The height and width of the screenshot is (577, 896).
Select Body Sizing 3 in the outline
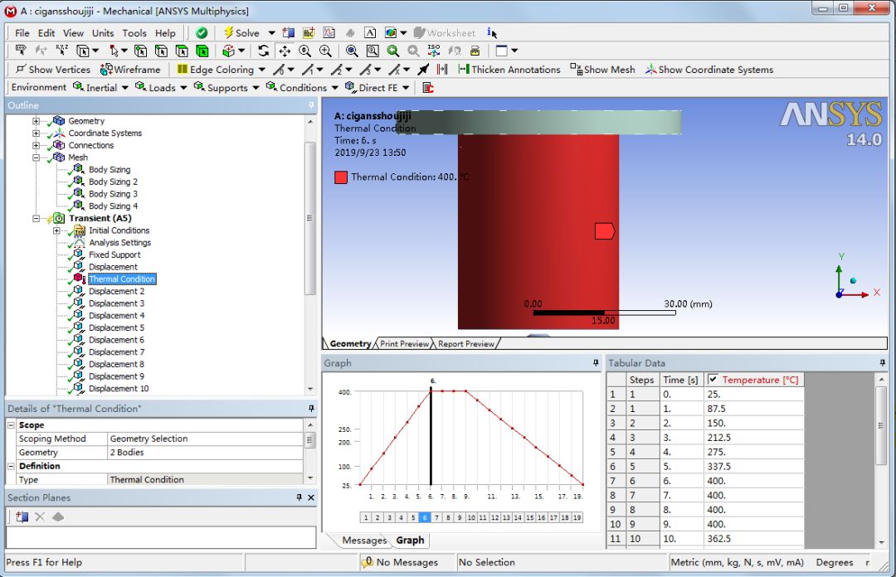(x=113, y=194)
